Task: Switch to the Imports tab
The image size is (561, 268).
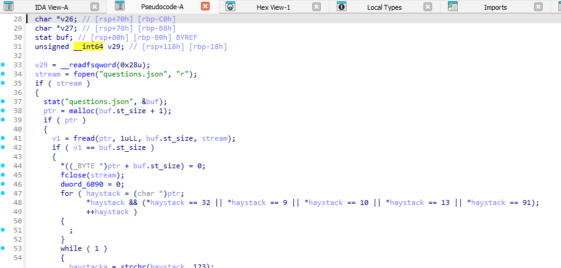Action: click(x=495, y=7)
